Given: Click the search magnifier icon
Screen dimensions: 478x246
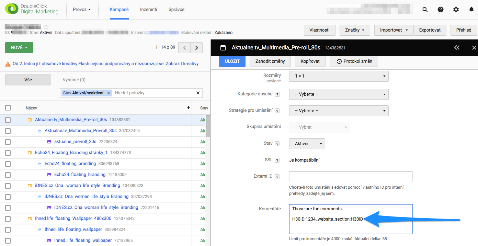Looking at the screenshot, I should [425, 10].
